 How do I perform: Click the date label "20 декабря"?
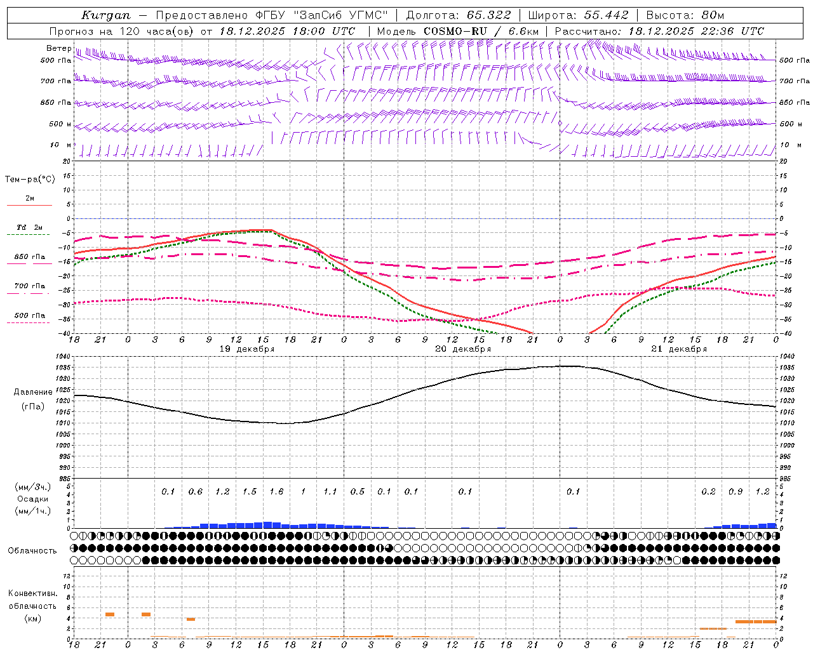(463, 349)
